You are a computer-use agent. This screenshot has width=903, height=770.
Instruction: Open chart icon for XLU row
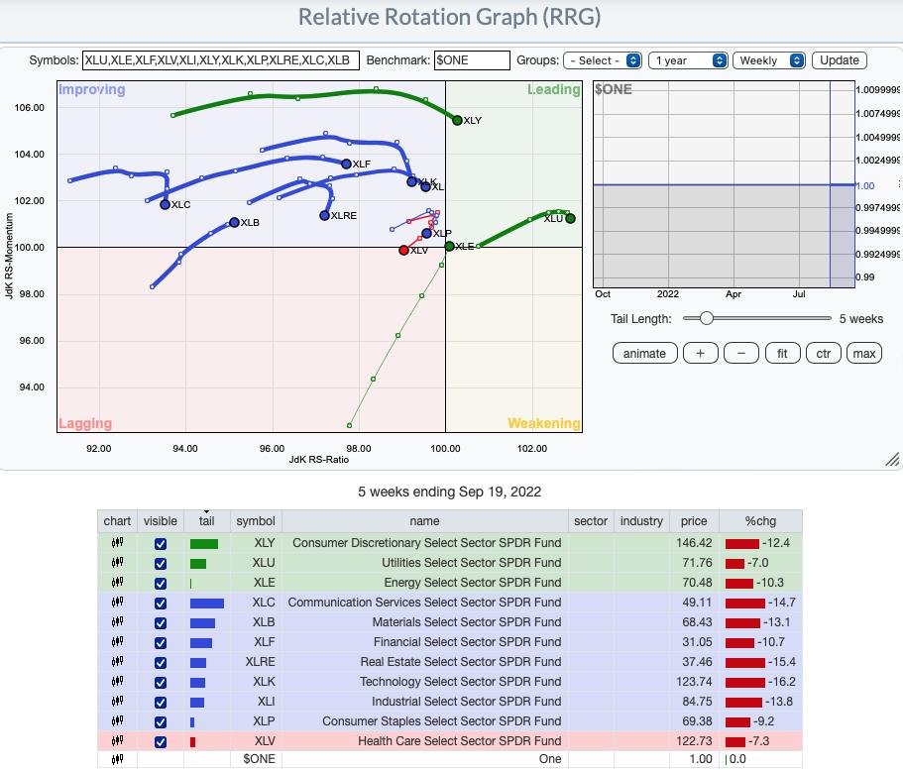(118, 562)
